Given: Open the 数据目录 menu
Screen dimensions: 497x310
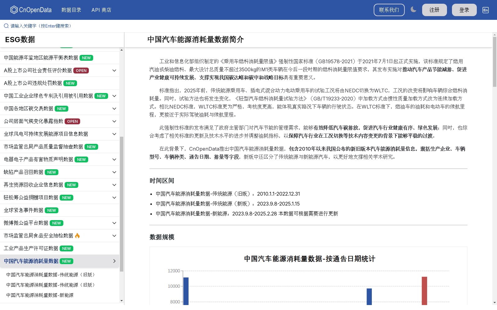Looking at the screenshot, I should pos(71,10).
